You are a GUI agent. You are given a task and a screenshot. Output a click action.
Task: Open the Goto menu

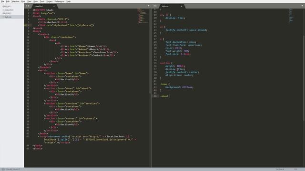(x=35, y=1)
